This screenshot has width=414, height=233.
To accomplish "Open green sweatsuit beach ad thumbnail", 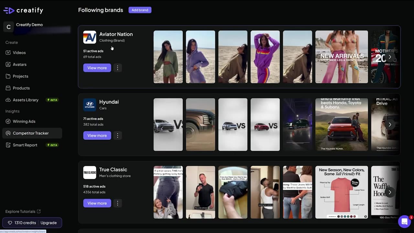I will (x=168, y=57).
